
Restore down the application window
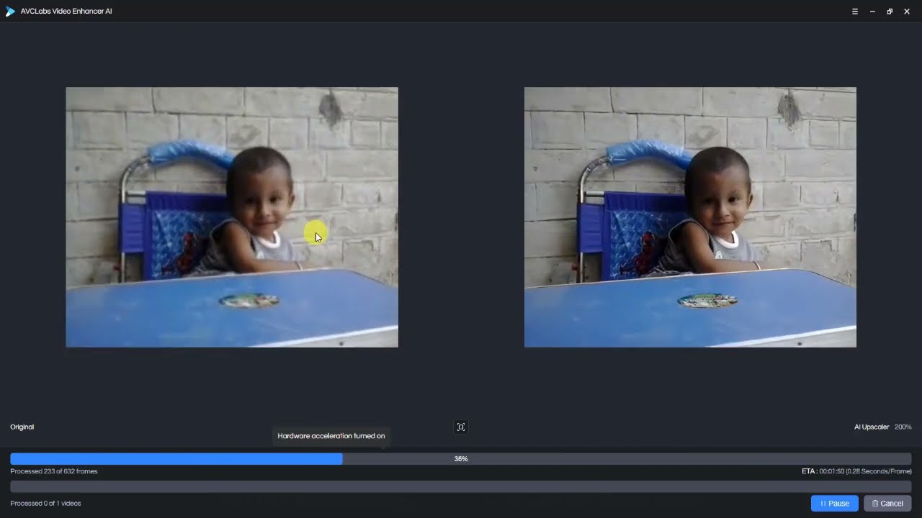890,12
